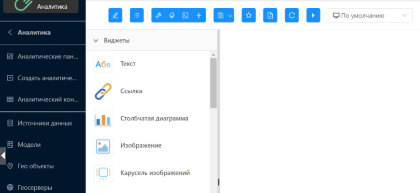Open 'Источники данных' in the sidebar
This screenshot has width=420, height=193.
click(x=44, y=123)
